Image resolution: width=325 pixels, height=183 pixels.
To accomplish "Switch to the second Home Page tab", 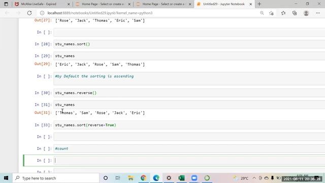I will pos(164,4).
